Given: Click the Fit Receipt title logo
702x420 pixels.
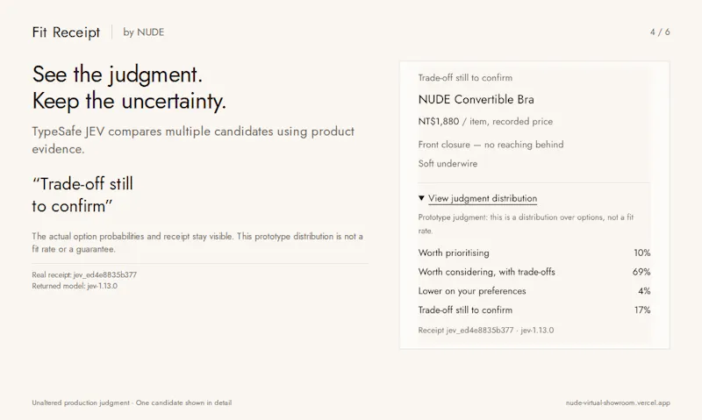Looking at the screenshot, I should (66, 32).
